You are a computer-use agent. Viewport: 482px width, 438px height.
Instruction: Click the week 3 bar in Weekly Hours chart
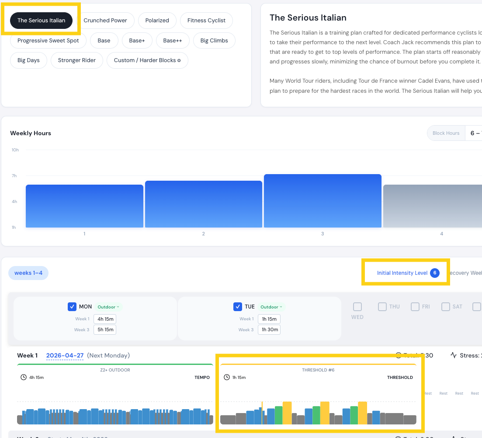pos(322,201)
